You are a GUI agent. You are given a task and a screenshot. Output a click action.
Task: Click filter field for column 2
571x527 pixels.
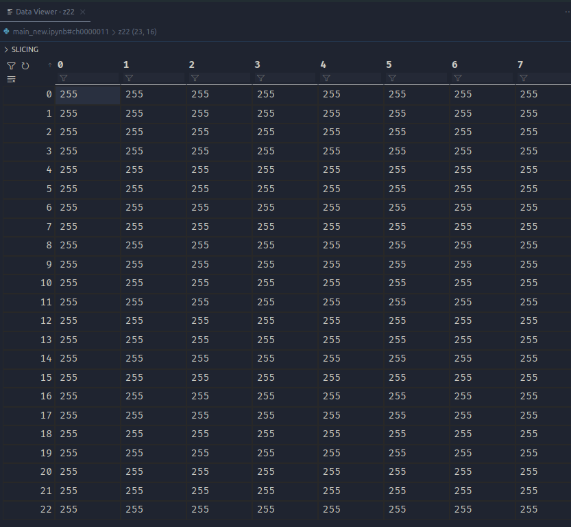(219, 78)
